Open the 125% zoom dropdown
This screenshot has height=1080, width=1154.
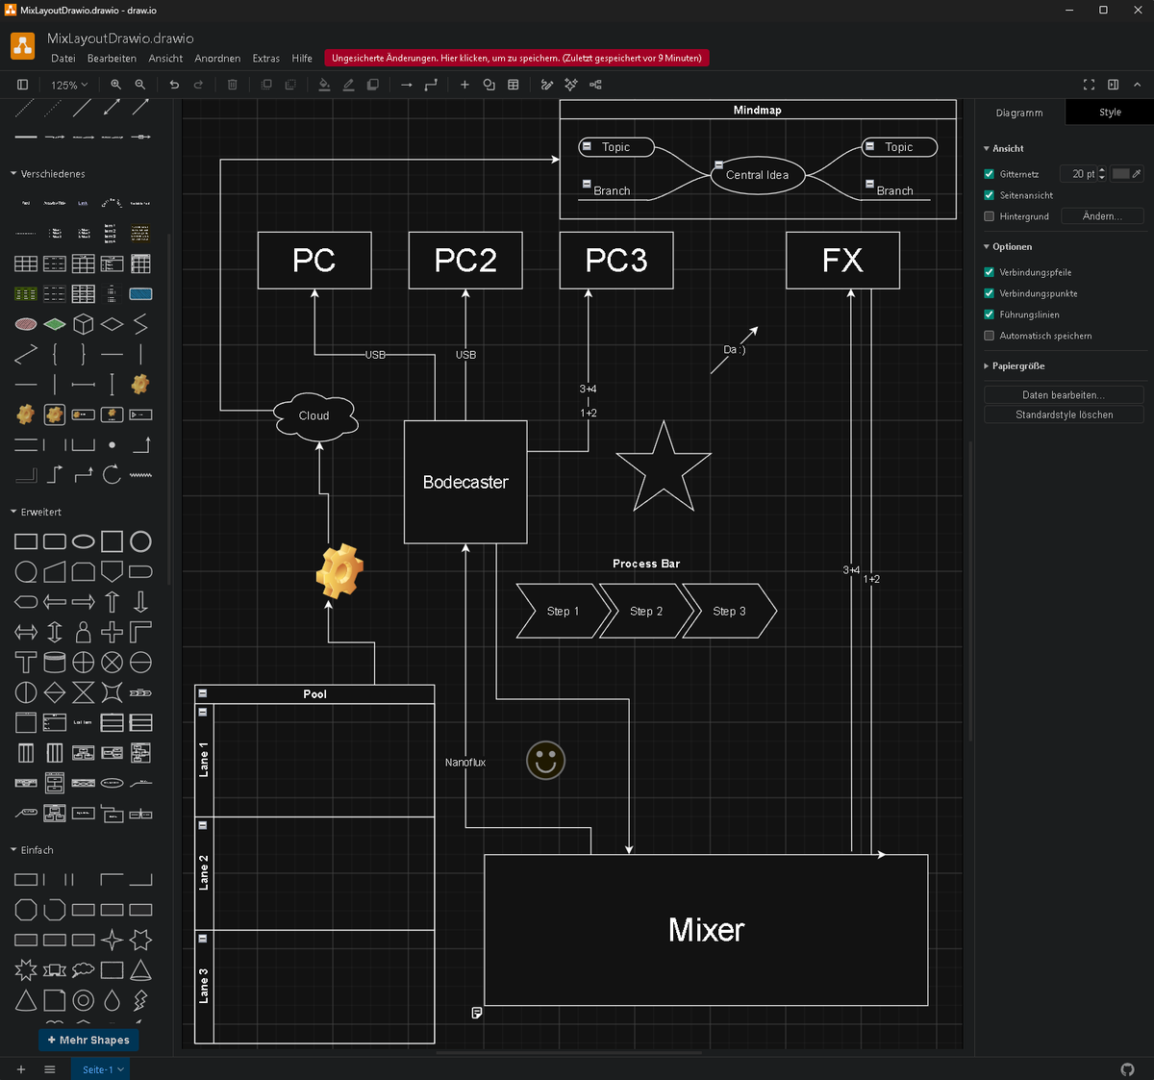(67, 85)
